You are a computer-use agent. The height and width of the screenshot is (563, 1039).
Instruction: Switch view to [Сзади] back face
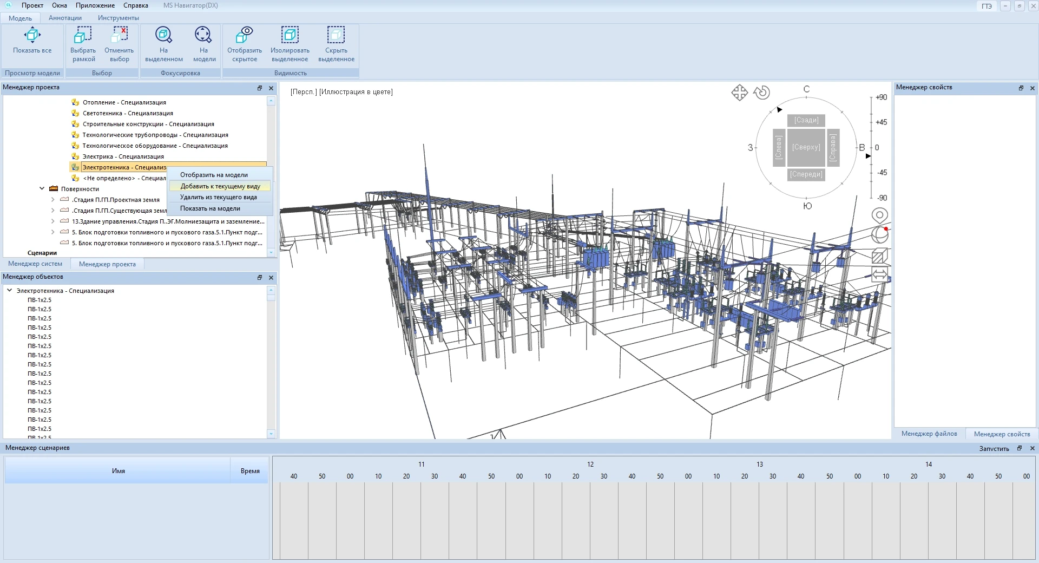pos(806,120)
